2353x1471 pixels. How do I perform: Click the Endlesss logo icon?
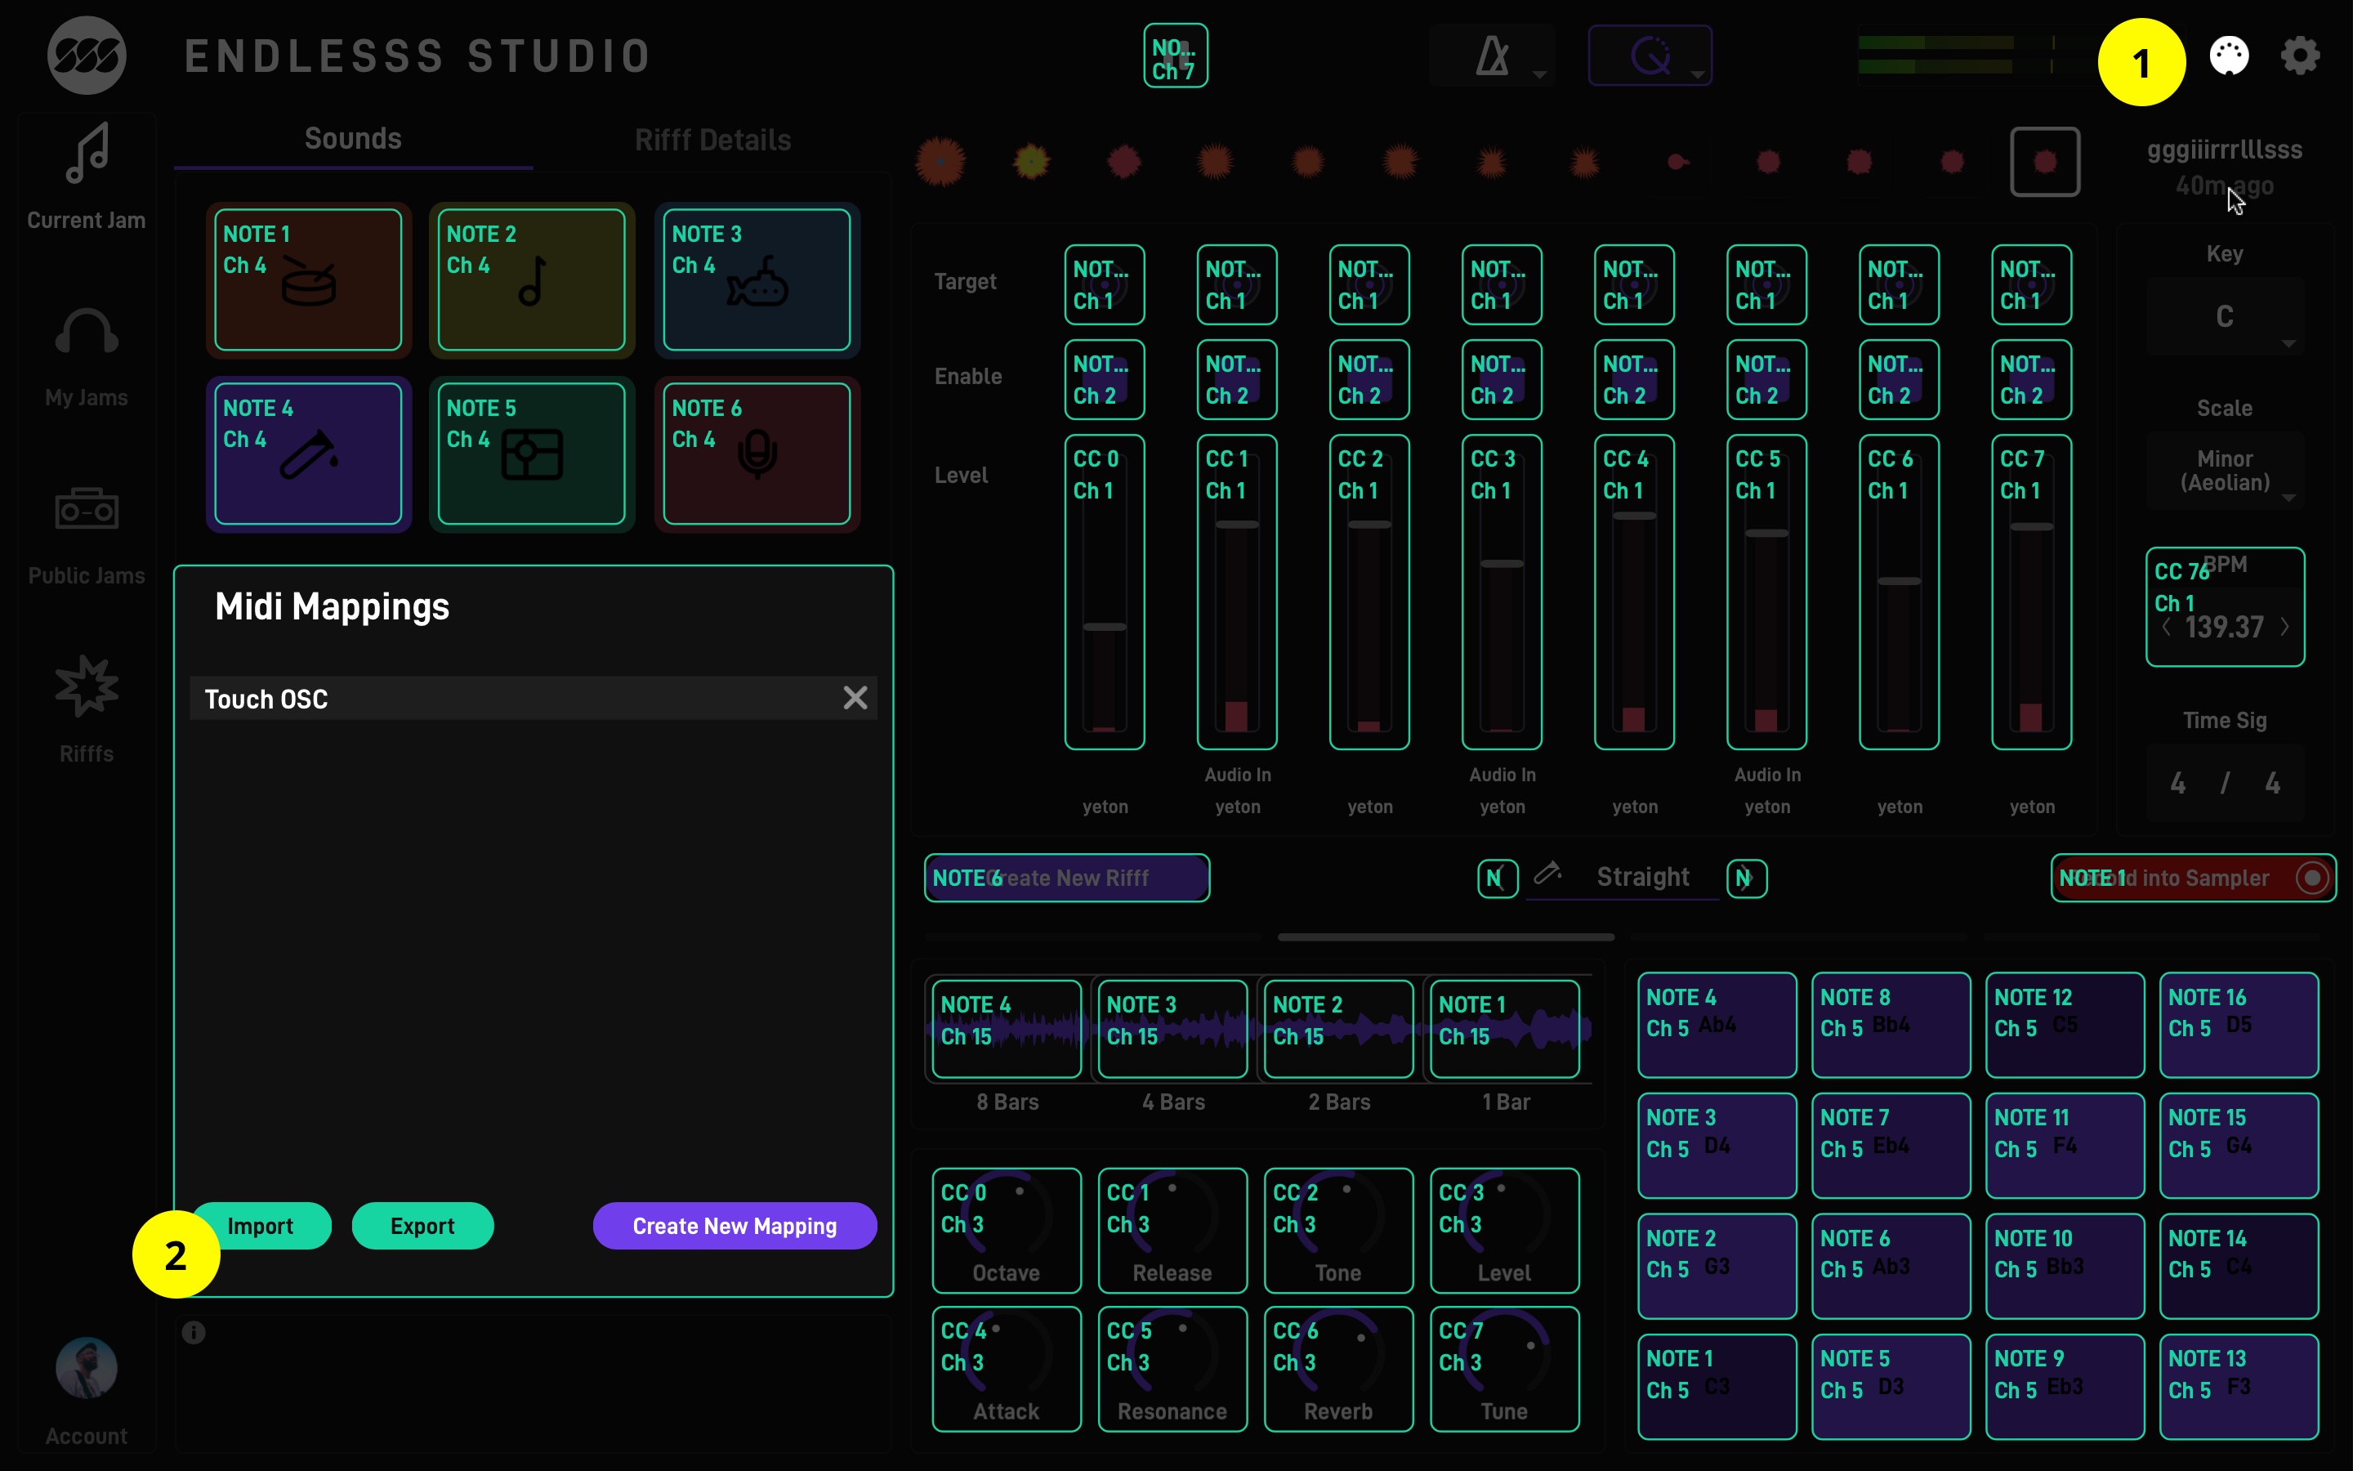(87, 56)
